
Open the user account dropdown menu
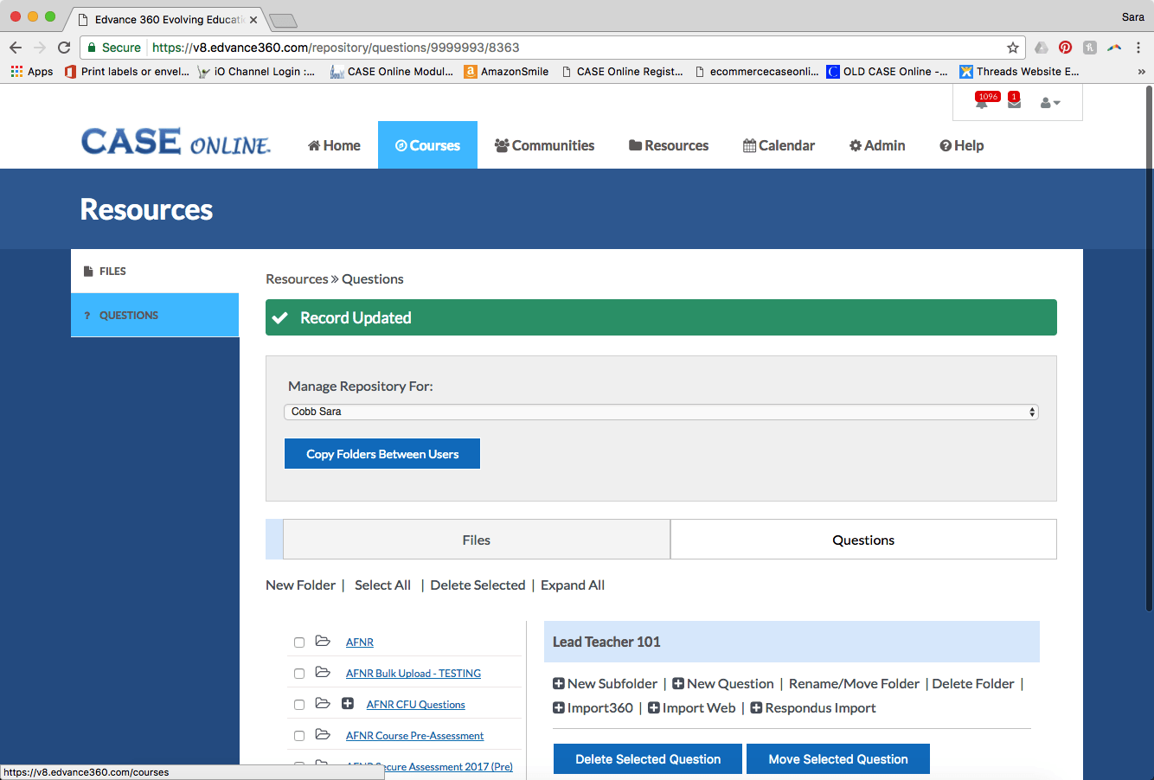1049,103
